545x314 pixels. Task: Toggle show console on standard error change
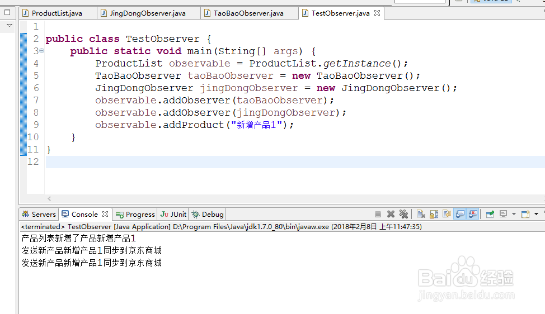pyautogui.click(x=473, y=214)
